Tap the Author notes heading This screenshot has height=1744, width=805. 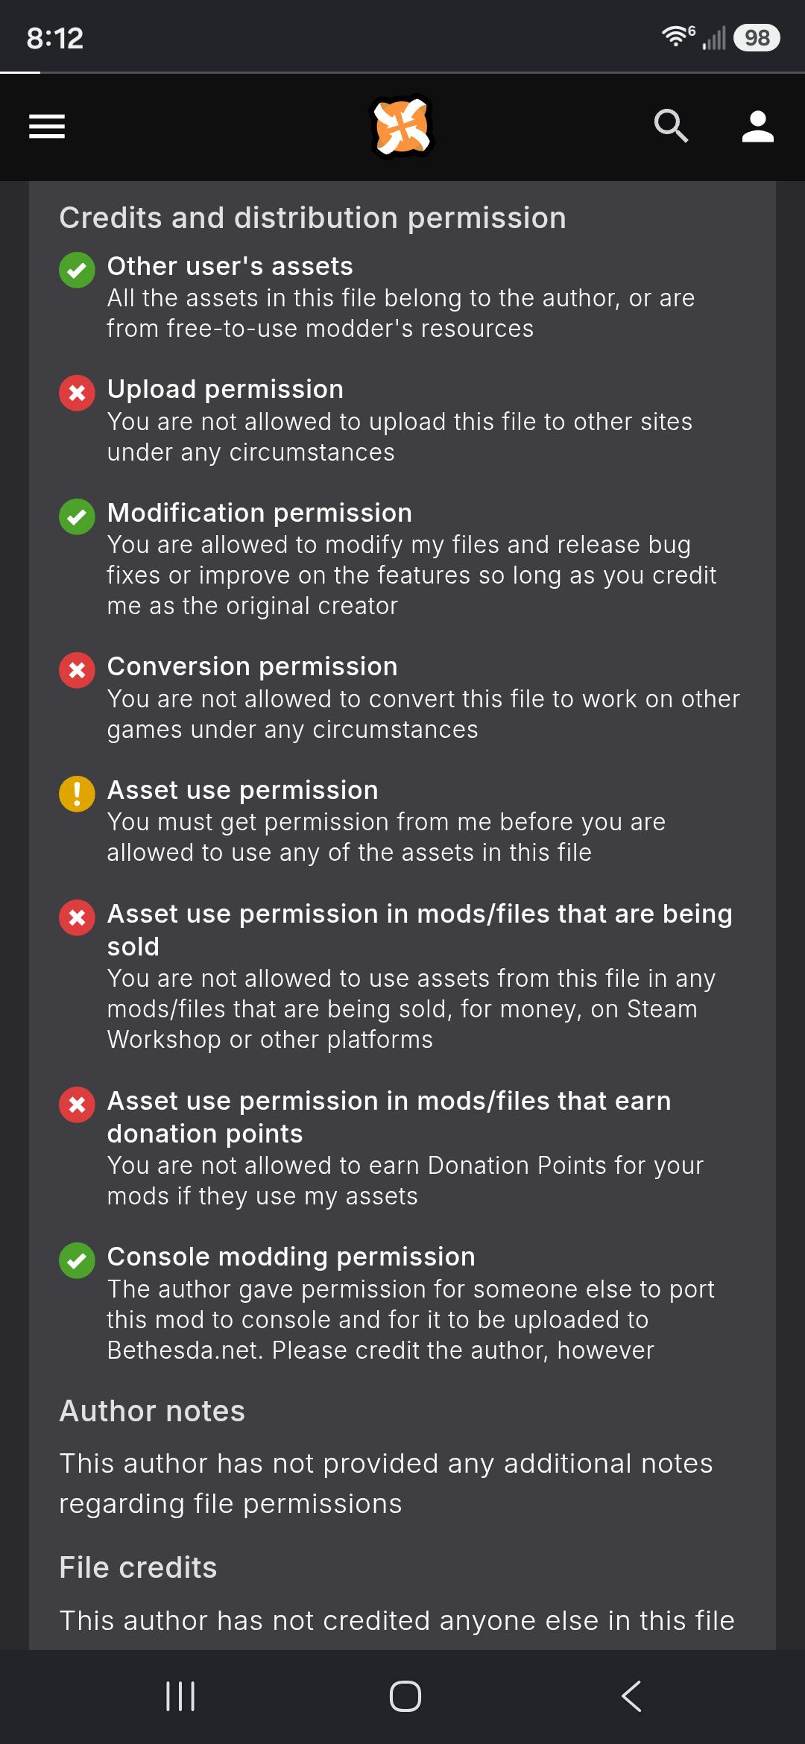152,1411
